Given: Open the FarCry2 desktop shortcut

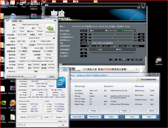Looking at the screenshot, I should point(12,104).
